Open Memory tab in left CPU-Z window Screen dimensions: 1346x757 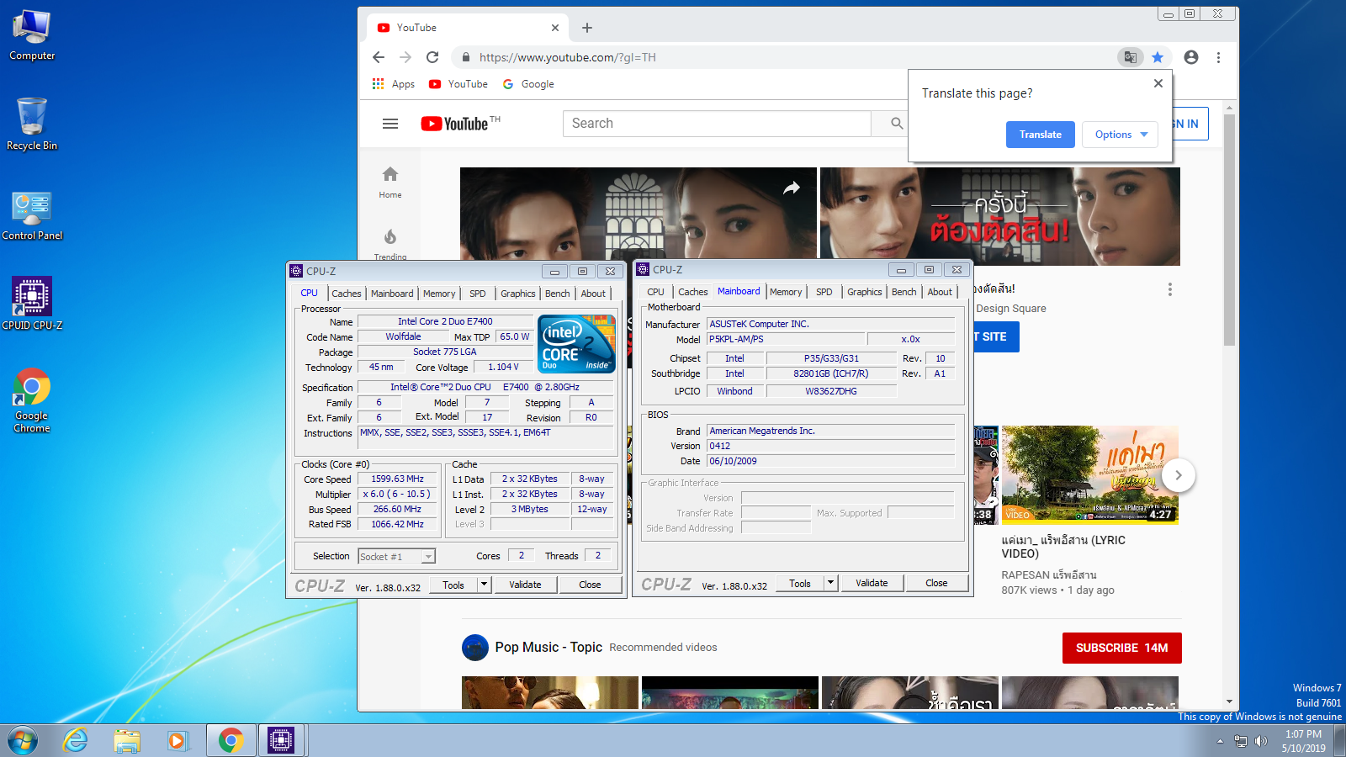[439, 294]
